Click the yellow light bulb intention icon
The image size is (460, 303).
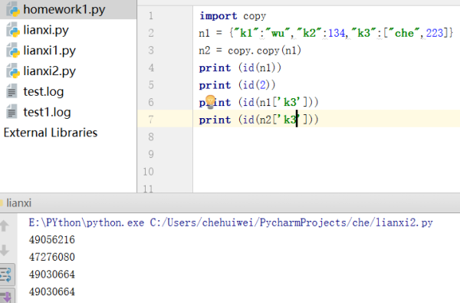pyautogui.click(x=210, y=101)
